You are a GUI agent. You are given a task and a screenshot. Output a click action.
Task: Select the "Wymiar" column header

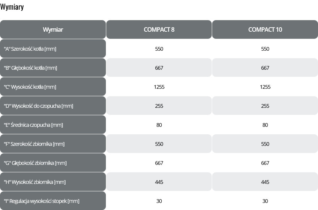point(53,30)
